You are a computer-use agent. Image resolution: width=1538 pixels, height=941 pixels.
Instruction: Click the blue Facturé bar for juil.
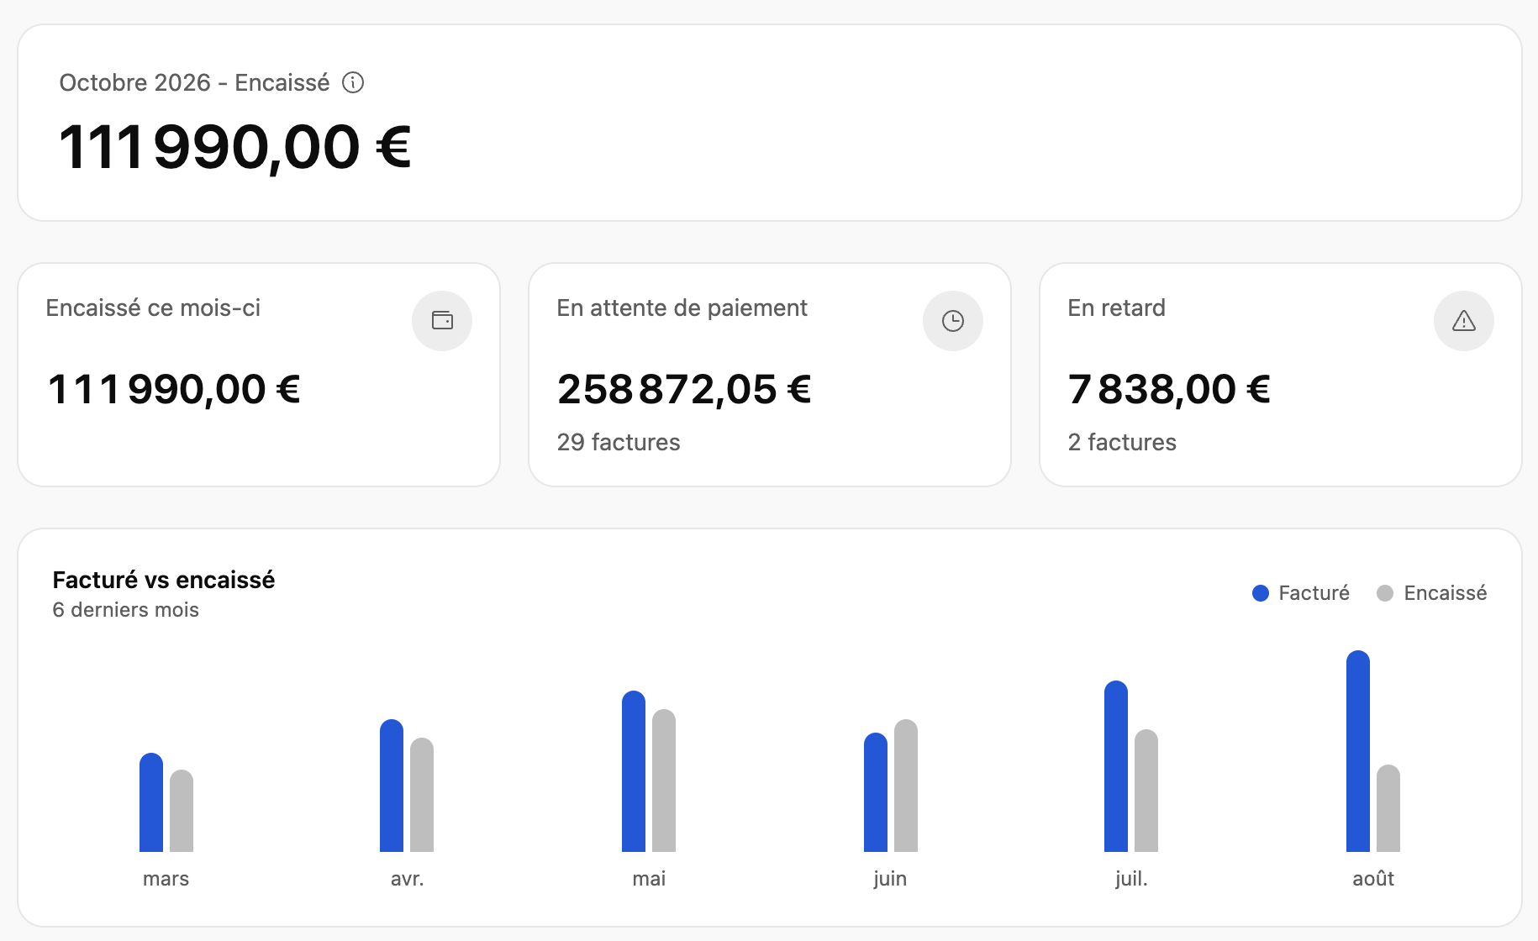[1116, 766]
